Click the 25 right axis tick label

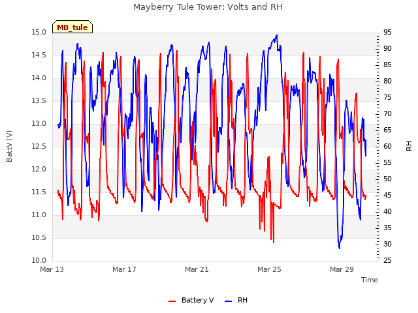click(387, 260)
